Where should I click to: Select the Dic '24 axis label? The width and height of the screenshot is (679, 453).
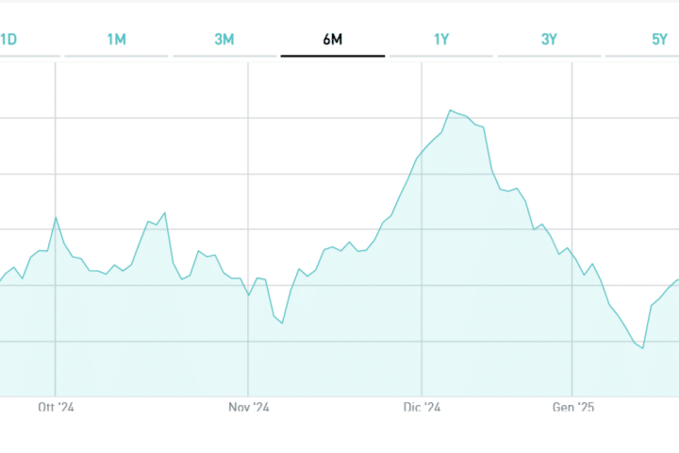pos(422,408)
